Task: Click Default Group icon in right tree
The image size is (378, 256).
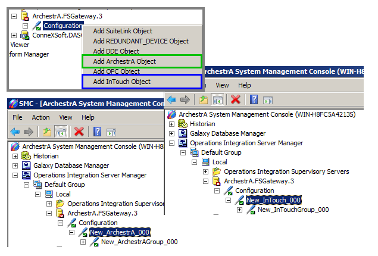Action: (x=194, y=152)
